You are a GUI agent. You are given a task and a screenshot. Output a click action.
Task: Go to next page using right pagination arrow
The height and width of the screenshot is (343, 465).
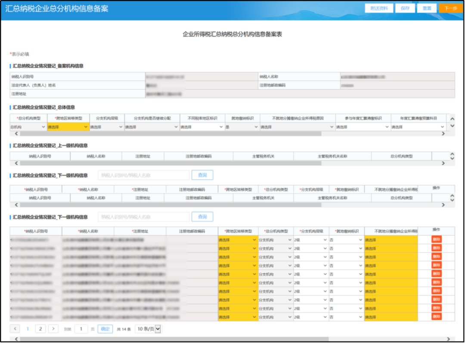coord(53,329)
